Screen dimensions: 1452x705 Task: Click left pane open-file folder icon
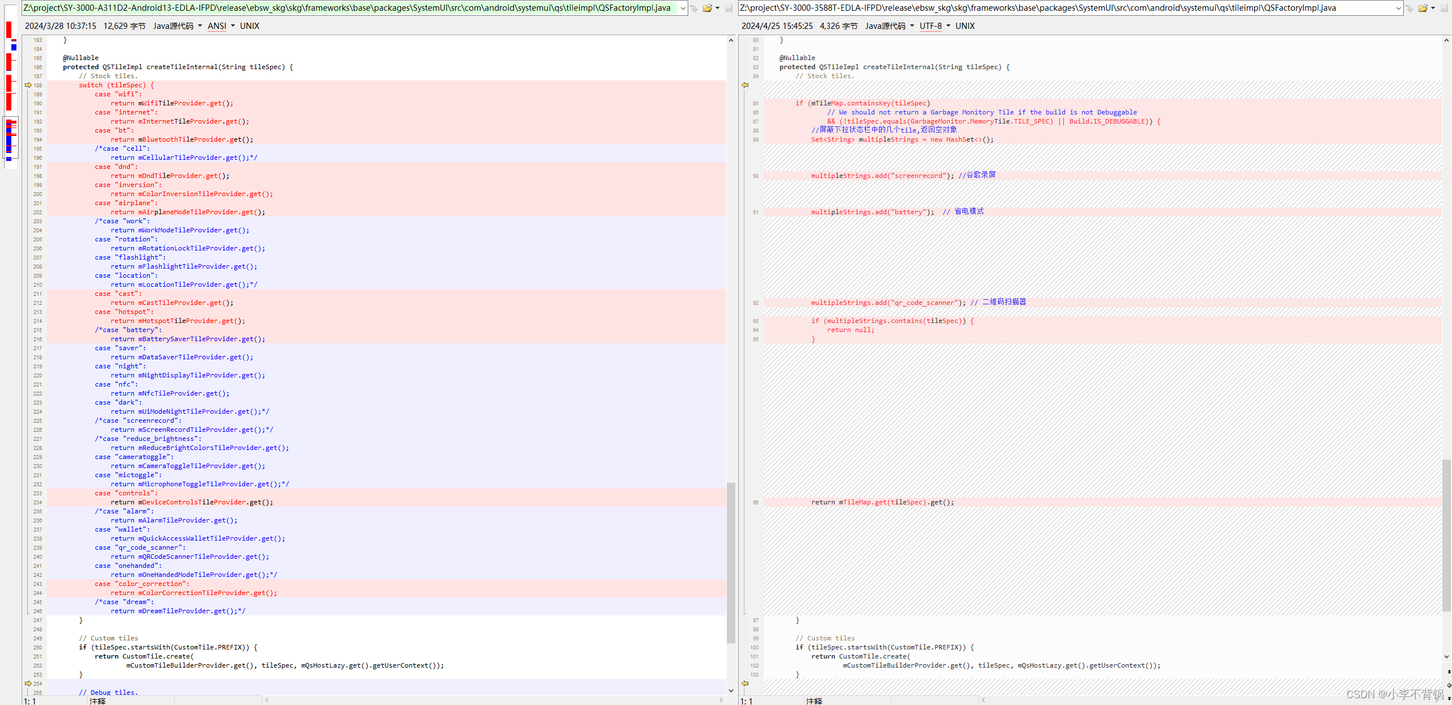point(707,8)
